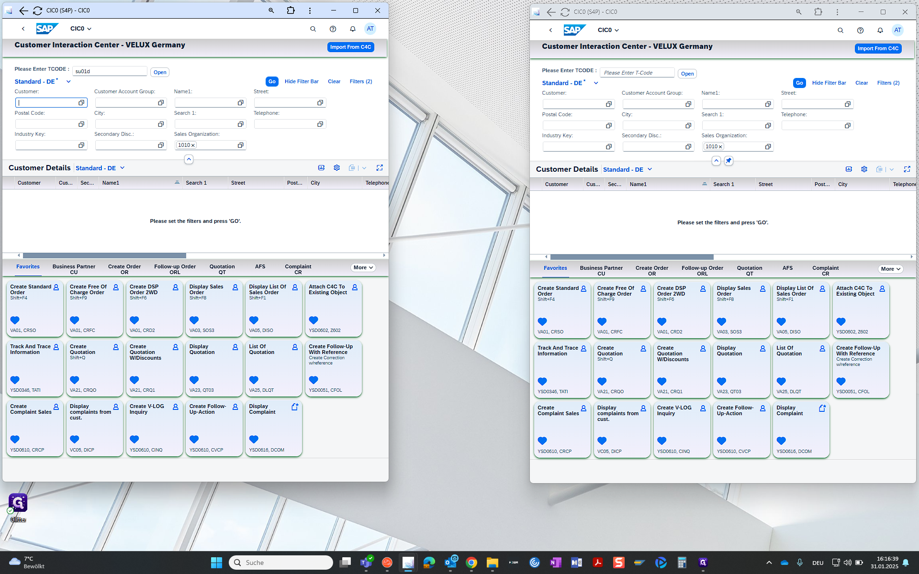Click icon on Display Complaint tile, right window

(822, 408)
